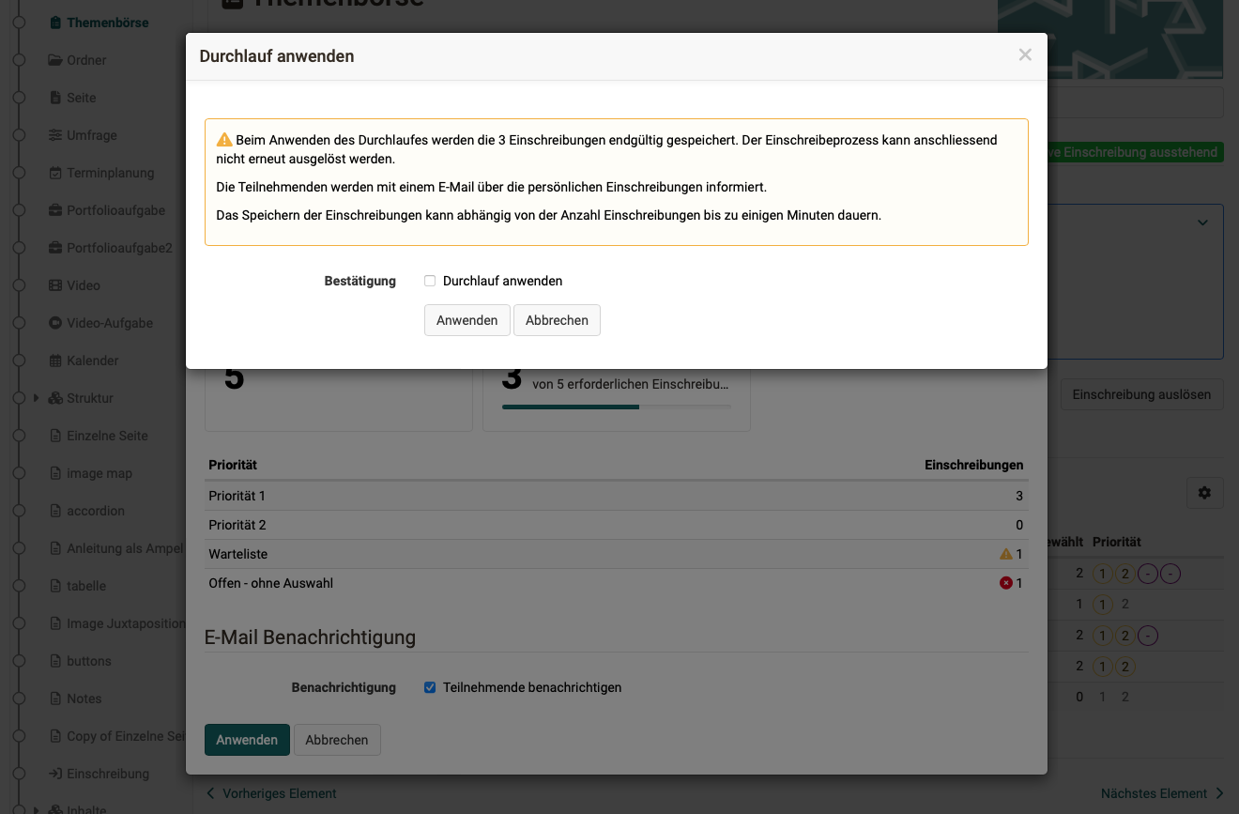Select the Umfrage survey icon
The image size is (1239, 814).
point(54,134)
